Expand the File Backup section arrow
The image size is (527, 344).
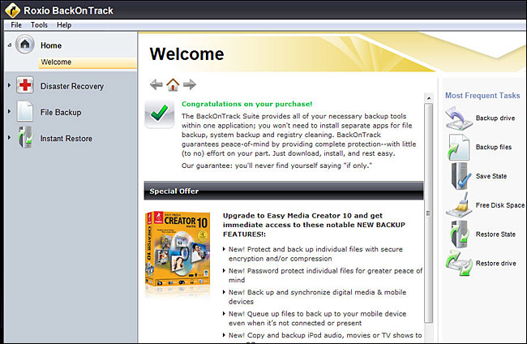[x=10, y=111]
